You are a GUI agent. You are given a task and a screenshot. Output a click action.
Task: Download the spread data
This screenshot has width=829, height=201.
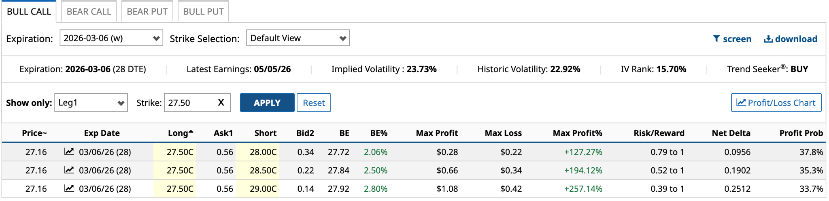[x=791, y=39]
